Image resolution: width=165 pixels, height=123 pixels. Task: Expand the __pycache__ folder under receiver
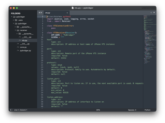[17, 34]
